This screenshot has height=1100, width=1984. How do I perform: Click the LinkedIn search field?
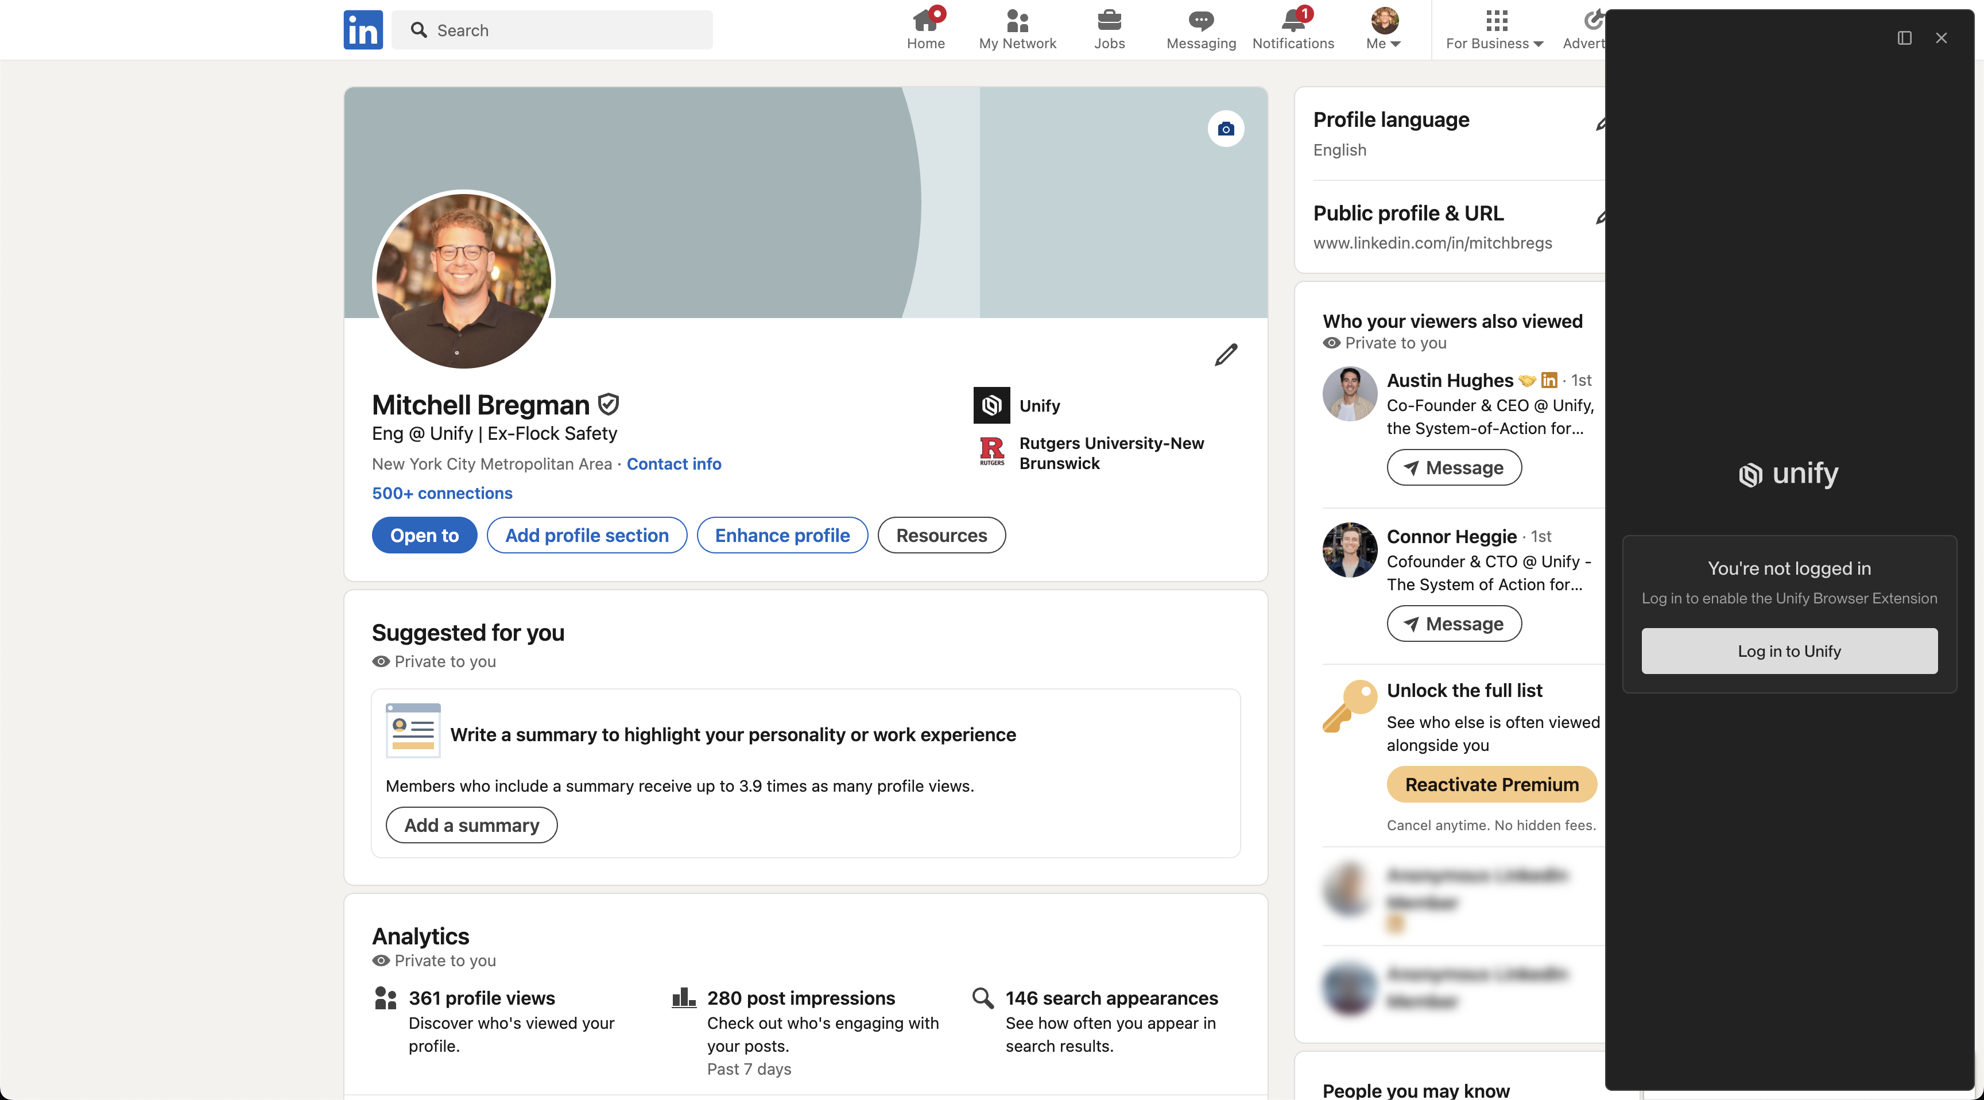coord(552,30)
